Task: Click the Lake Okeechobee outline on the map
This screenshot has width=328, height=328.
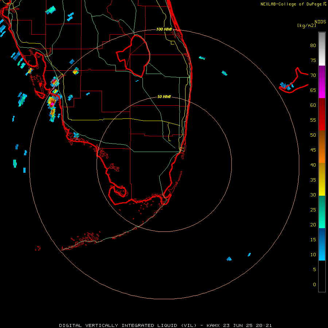Action: (133, 56)
